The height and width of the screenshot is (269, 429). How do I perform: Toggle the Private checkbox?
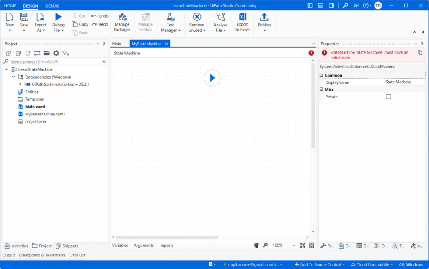pos(388,96)
